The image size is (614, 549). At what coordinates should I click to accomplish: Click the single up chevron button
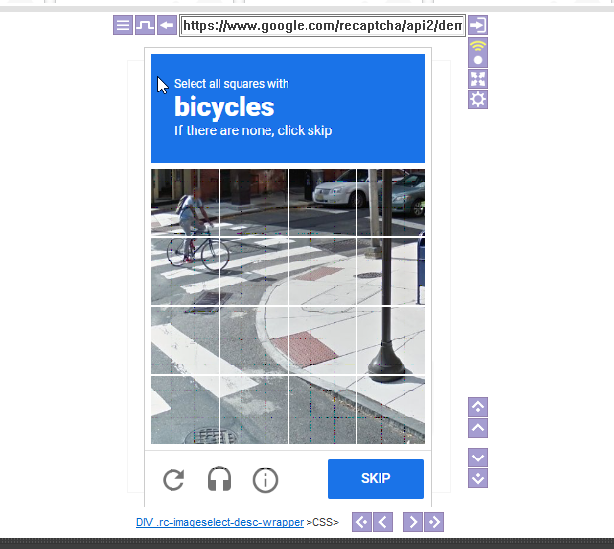coord(478,428)
